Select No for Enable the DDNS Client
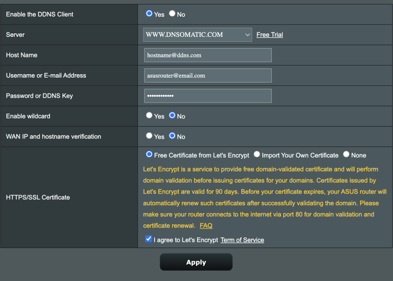 pyautogui.click(x=172, y=14)
